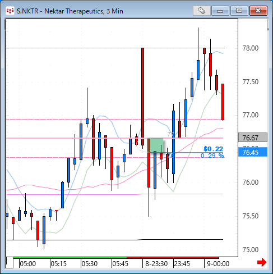Image resolution: width=273 pixels, height=274 pixels.
Task: Click the link chain icon button
Action: click(x=202, y=11)
